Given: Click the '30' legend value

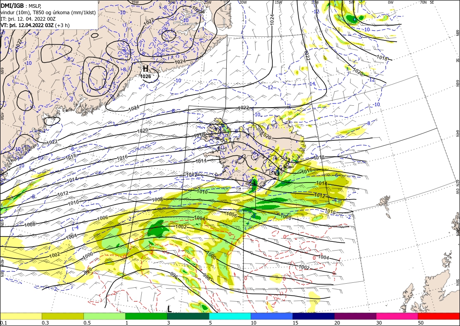Looking at the screenshot, I should coord(379,323).
